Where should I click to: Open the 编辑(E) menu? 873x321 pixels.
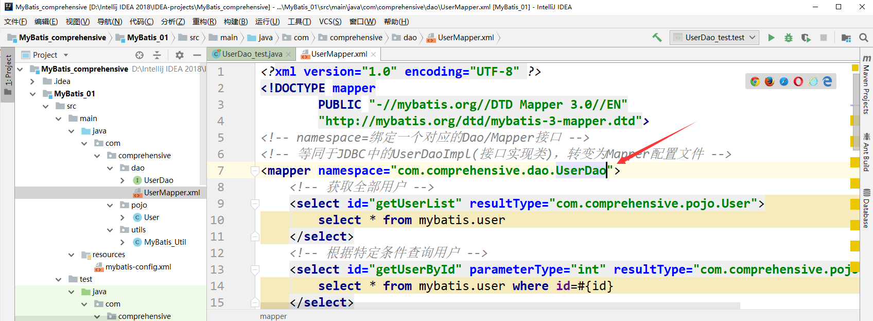pos(46,22)
